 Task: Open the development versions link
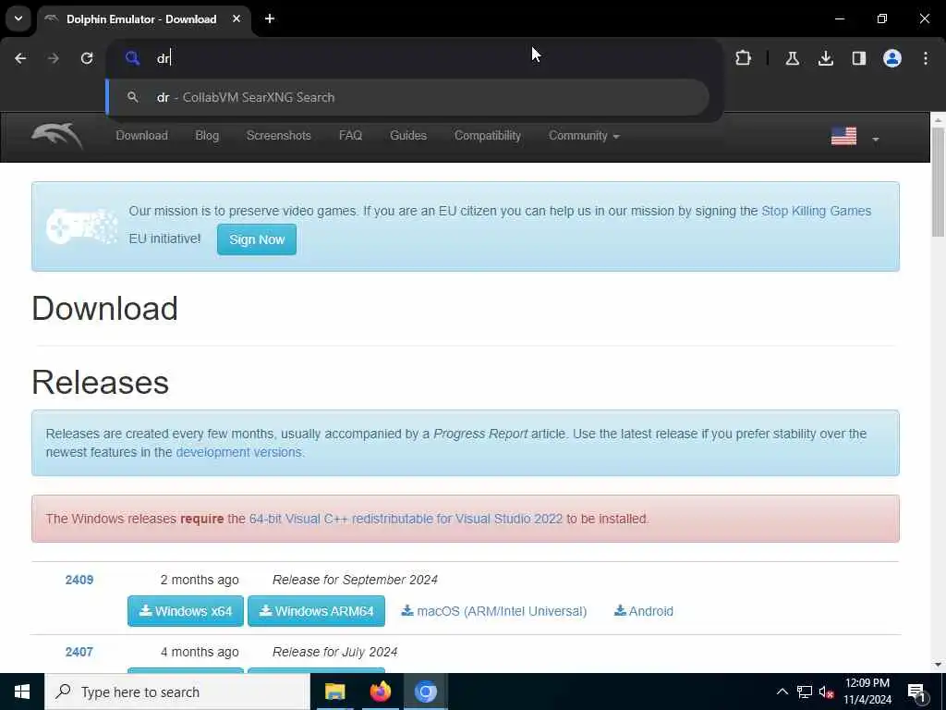point(239,452)
